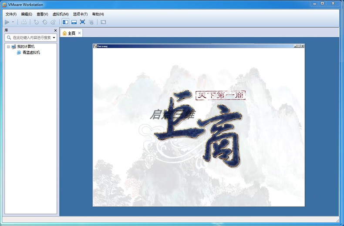This screenshot has width=344, height=226.
Task: Select 我的计算机 in the library tree
Action: tap(26, 47)
